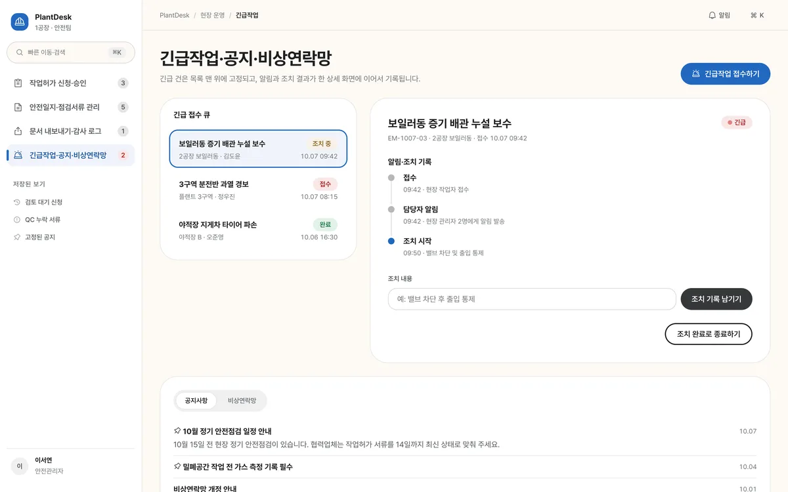Open 작업허가 신청·승인 menu

(70, 83)
